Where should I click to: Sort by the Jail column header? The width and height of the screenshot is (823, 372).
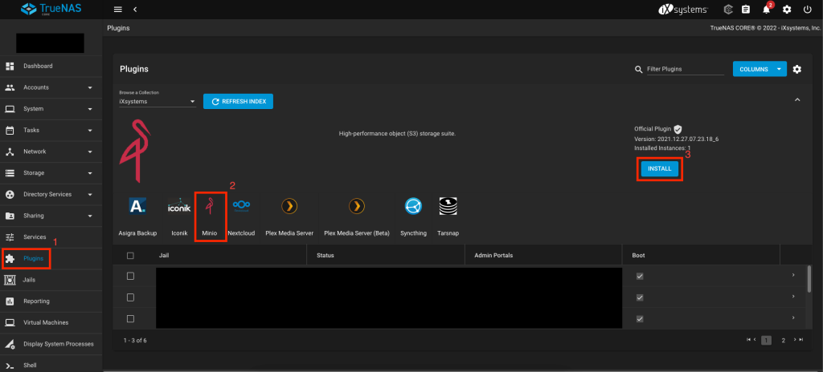(x=163, y=256)
